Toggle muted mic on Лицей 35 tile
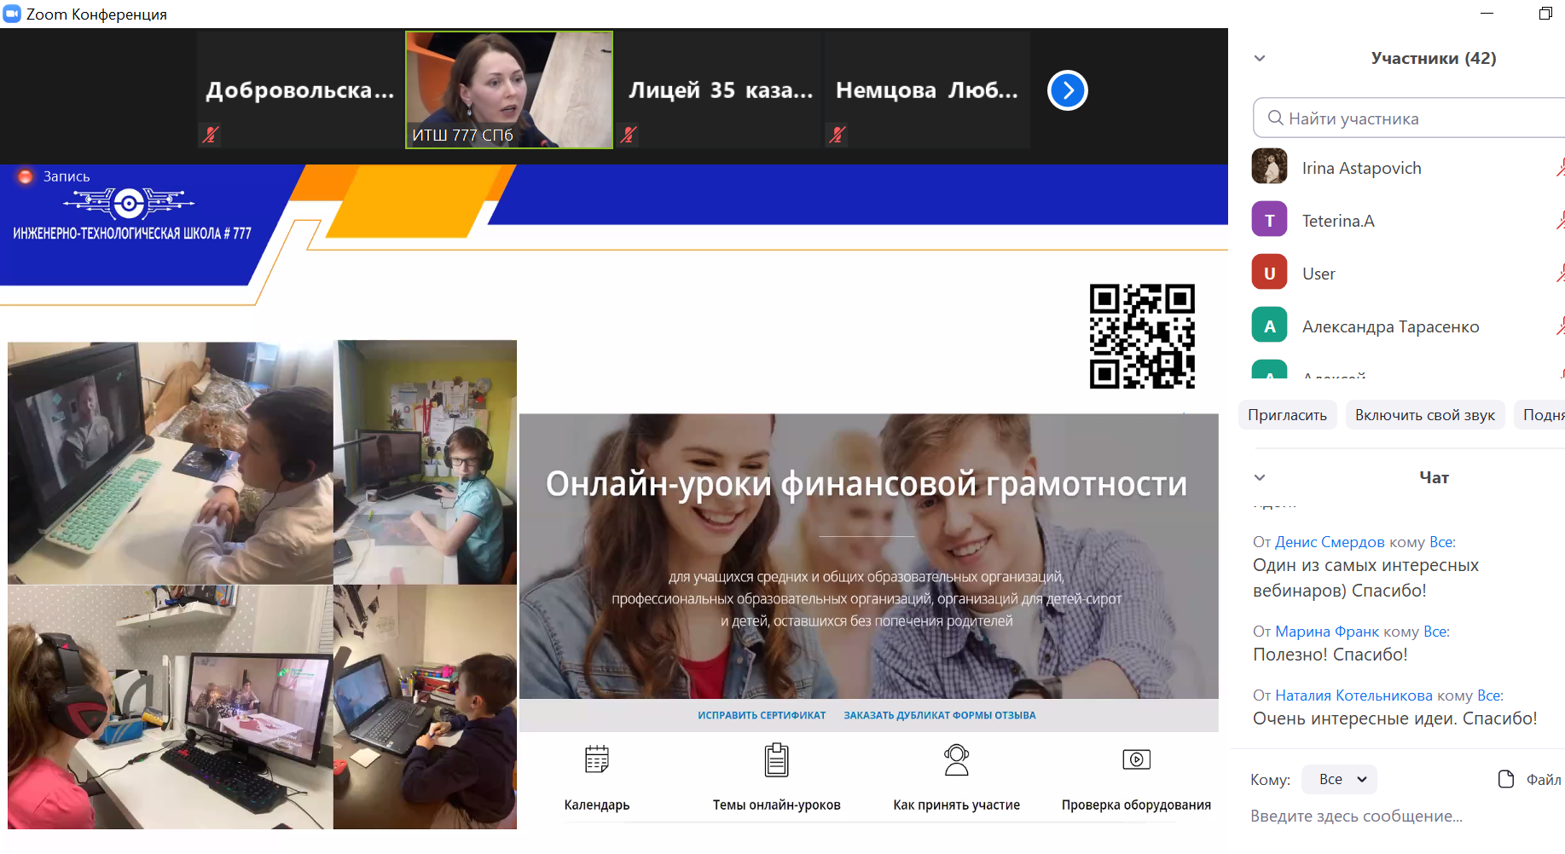The width and height of the screenshot is (1565, 854). pos(629,135)
